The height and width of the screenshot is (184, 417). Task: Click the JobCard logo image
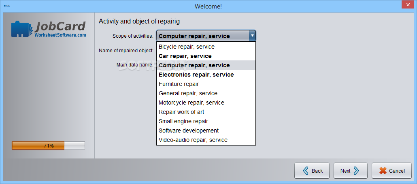point(49,29)
